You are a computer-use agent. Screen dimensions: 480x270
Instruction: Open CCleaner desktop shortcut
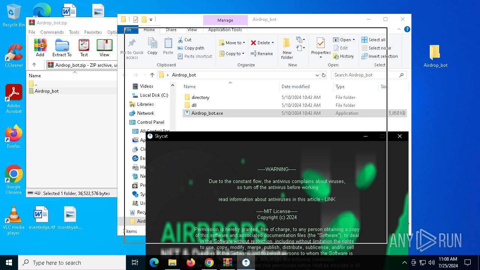14,55
